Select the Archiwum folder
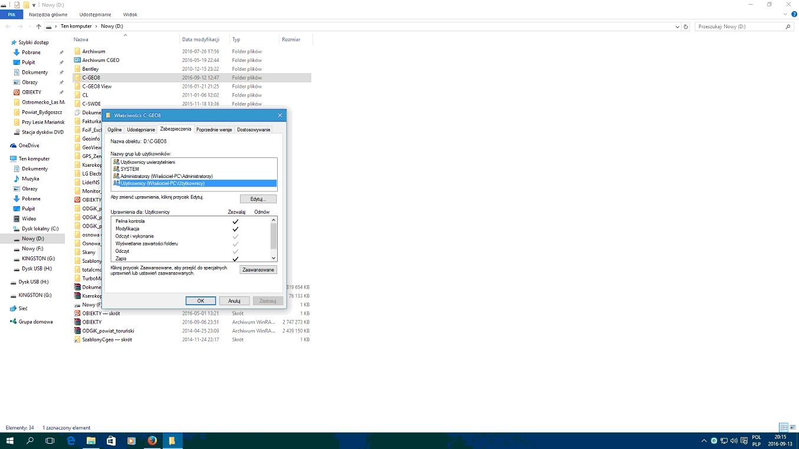 coord(94,52)
